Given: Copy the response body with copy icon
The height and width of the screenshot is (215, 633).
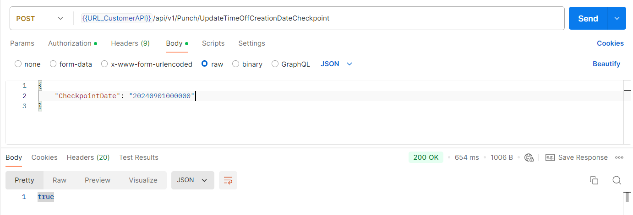Looking at the screenshot, I should [594, 180].
